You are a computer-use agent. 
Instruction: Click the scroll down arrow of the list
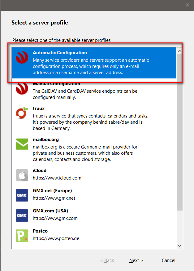point(179,246)
